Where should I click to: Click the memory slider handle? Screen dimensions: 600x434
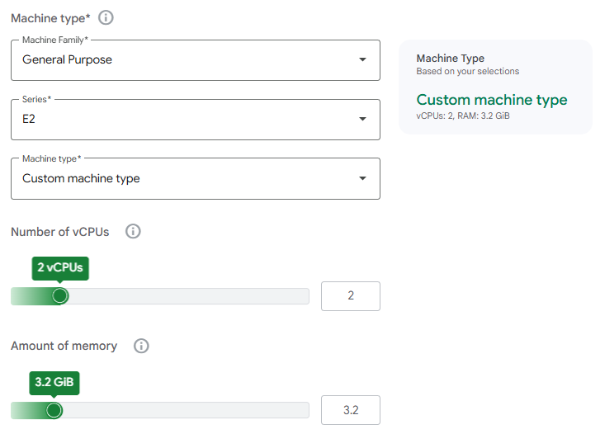pyautogui.click(x=54, y=410)
